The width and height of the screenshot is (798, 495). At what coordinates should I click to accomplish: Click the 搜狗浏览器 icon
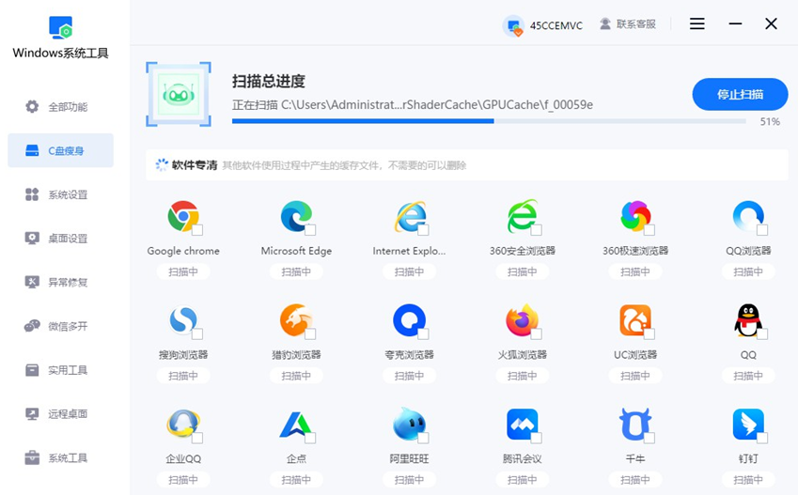[x=182, y=320]
